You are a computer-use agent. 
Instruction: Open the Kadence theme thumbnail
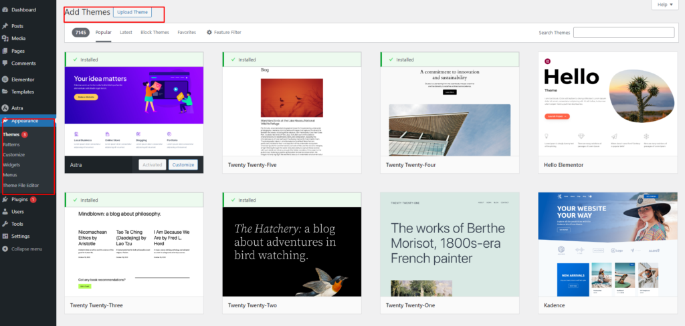coord(607,244)
